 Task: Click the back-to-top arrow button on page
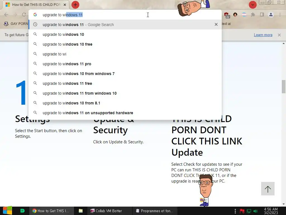(268, 189)
